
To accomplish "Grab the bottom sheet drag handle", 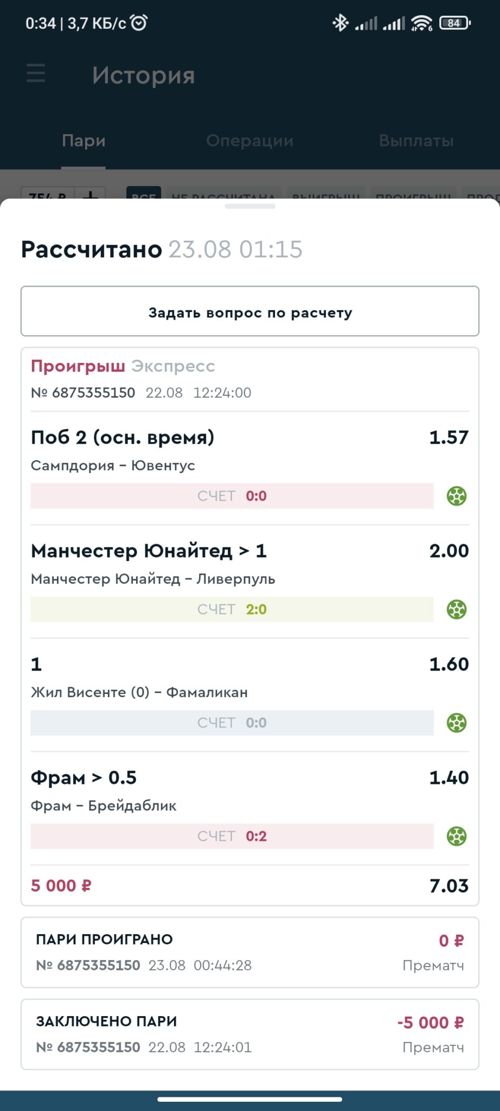I will 250,206.
